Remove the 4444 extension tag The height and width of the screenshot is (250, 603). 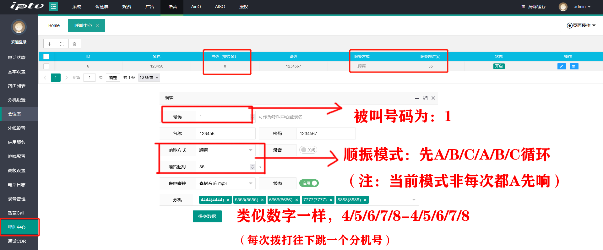[x=228, y=200]
